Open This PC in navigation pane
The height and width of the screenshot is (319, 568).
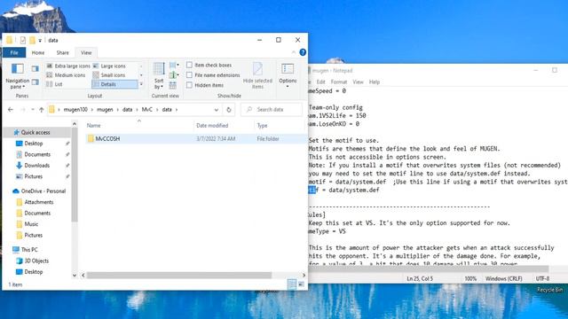[25, 250]
